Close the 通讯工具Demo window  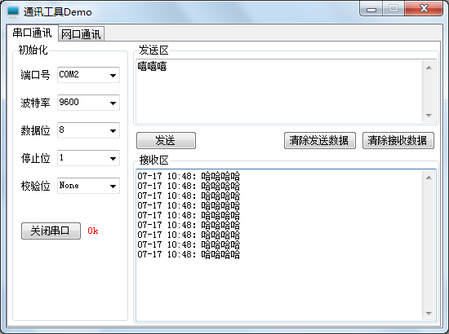[x=424, y=9]
